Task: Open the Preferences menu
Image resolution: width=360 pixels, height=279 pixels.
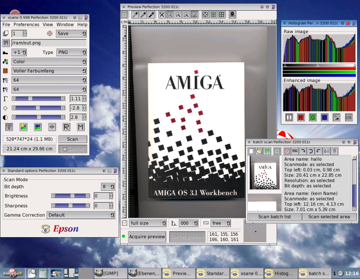Action: click(x=27, y=25)
